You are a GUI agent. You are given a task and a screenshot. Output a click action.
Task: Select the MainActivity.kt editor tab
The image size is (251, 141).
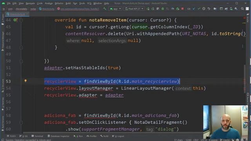17,14
